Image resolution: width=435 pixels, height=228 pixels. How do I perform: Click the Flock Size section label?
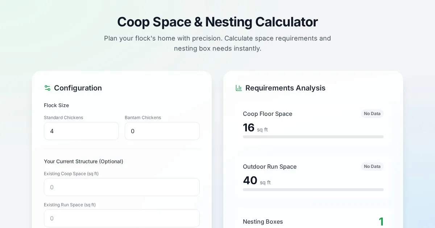(56, 105)
